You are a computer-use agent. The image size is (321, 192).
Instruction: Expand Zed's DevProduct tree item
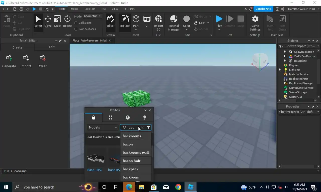pyautogui.click(x=285, y=56)
